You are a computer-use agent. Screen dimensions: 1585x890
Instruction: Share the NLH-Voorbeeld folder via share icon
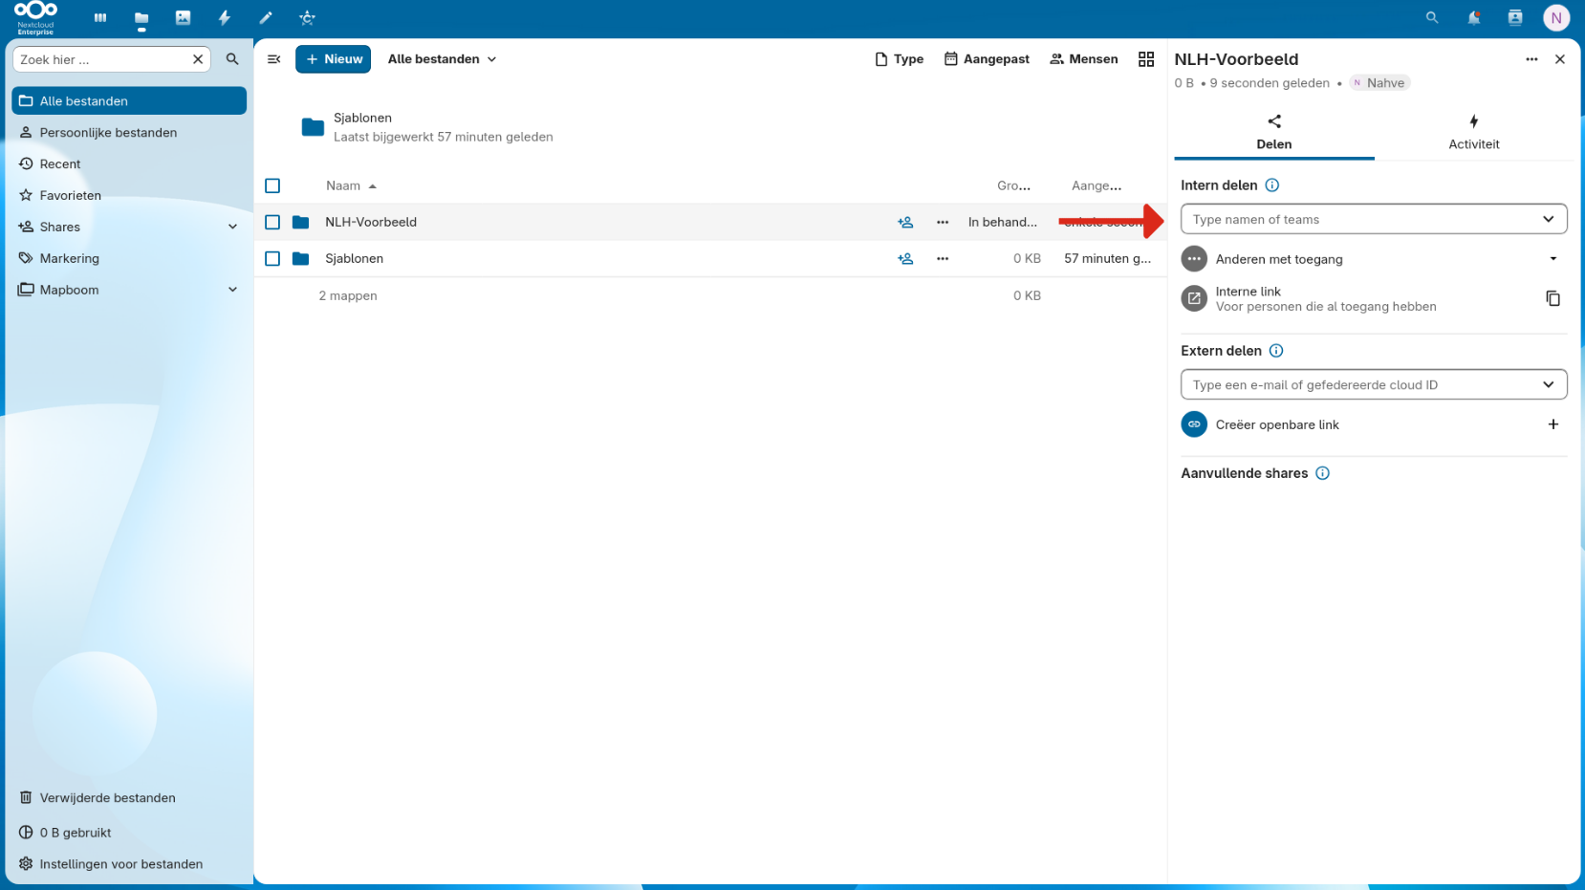point(905,222)
